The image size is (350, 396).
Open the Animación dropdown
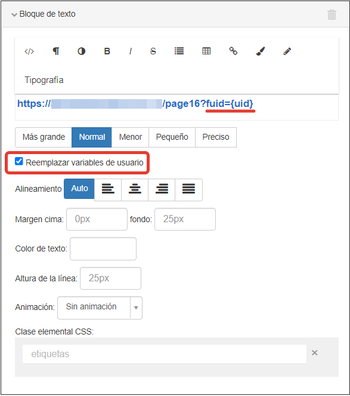[100, 308]
